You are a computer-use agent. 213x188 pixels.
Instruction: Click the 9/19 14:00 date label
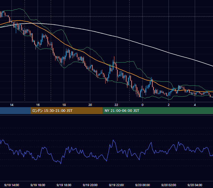[x=12, y=185]
